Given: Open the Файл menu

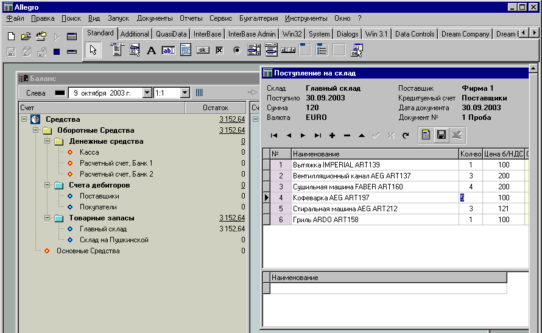Looking at the screenshot, I should [x=15, y=18].
